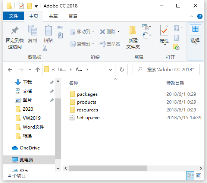The height and width of the screenshot is (183, 207).
Task: Click the Cut scissors icon
Action: point(45,48)
